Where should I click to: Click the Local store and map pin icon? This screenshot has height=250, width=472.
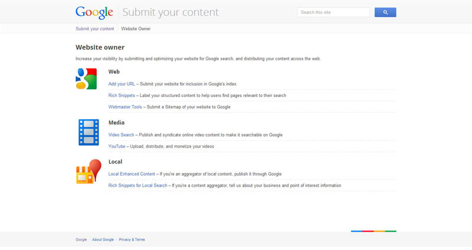(88, 171)
